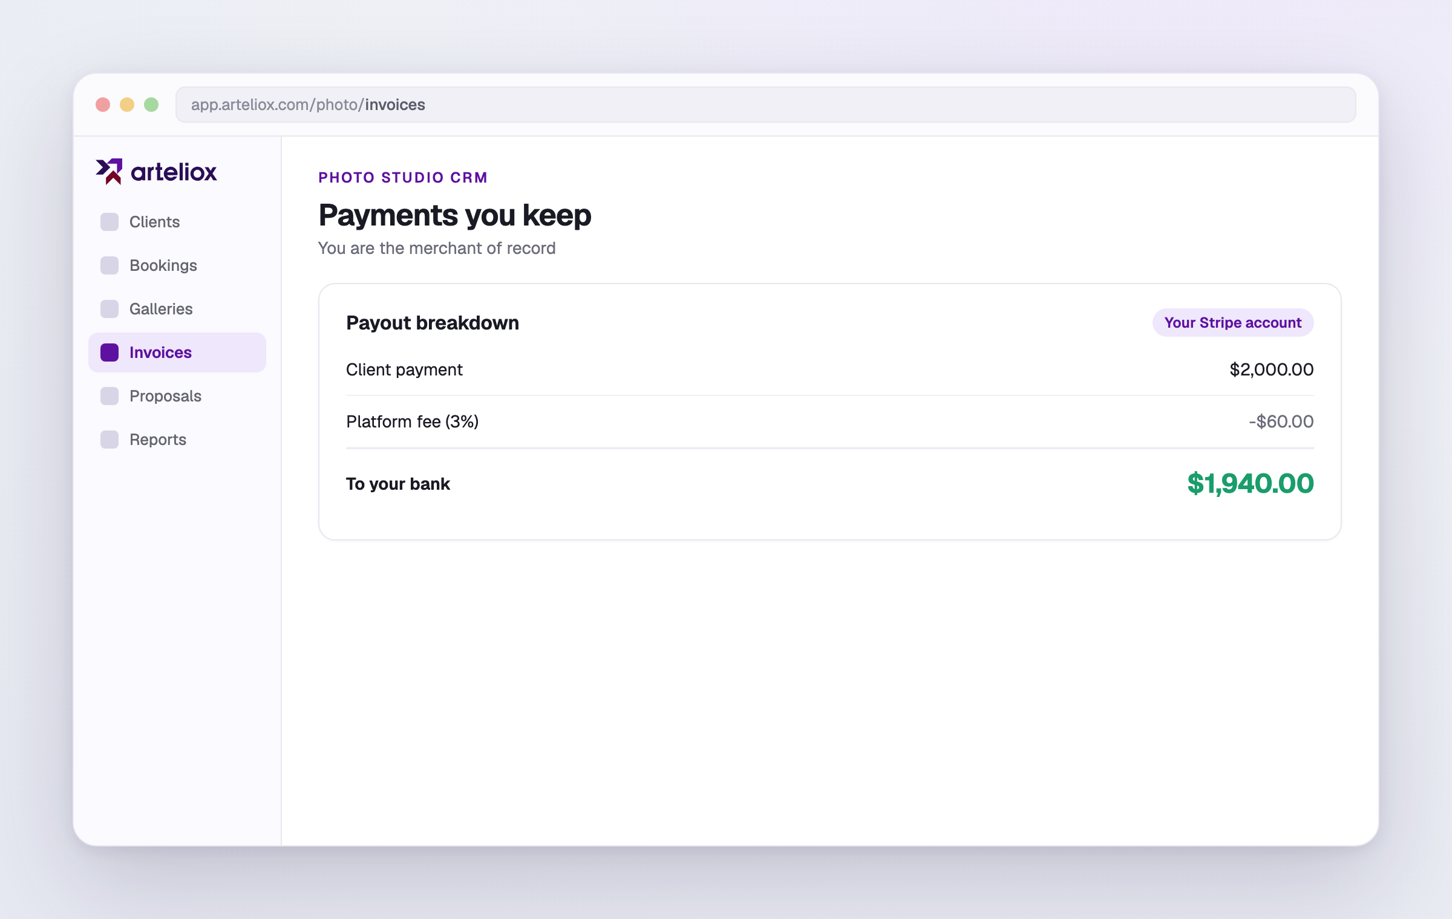
Task: Click the Proposals sidebar icon
Action: pos(110,396)
